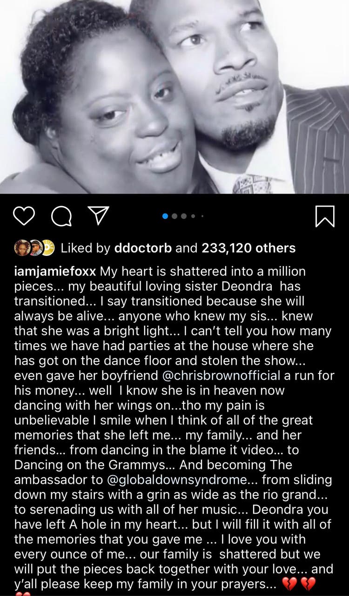349x596 pixels.
Task: Tap the third yellow liker avatar
Action: point(47,248)
